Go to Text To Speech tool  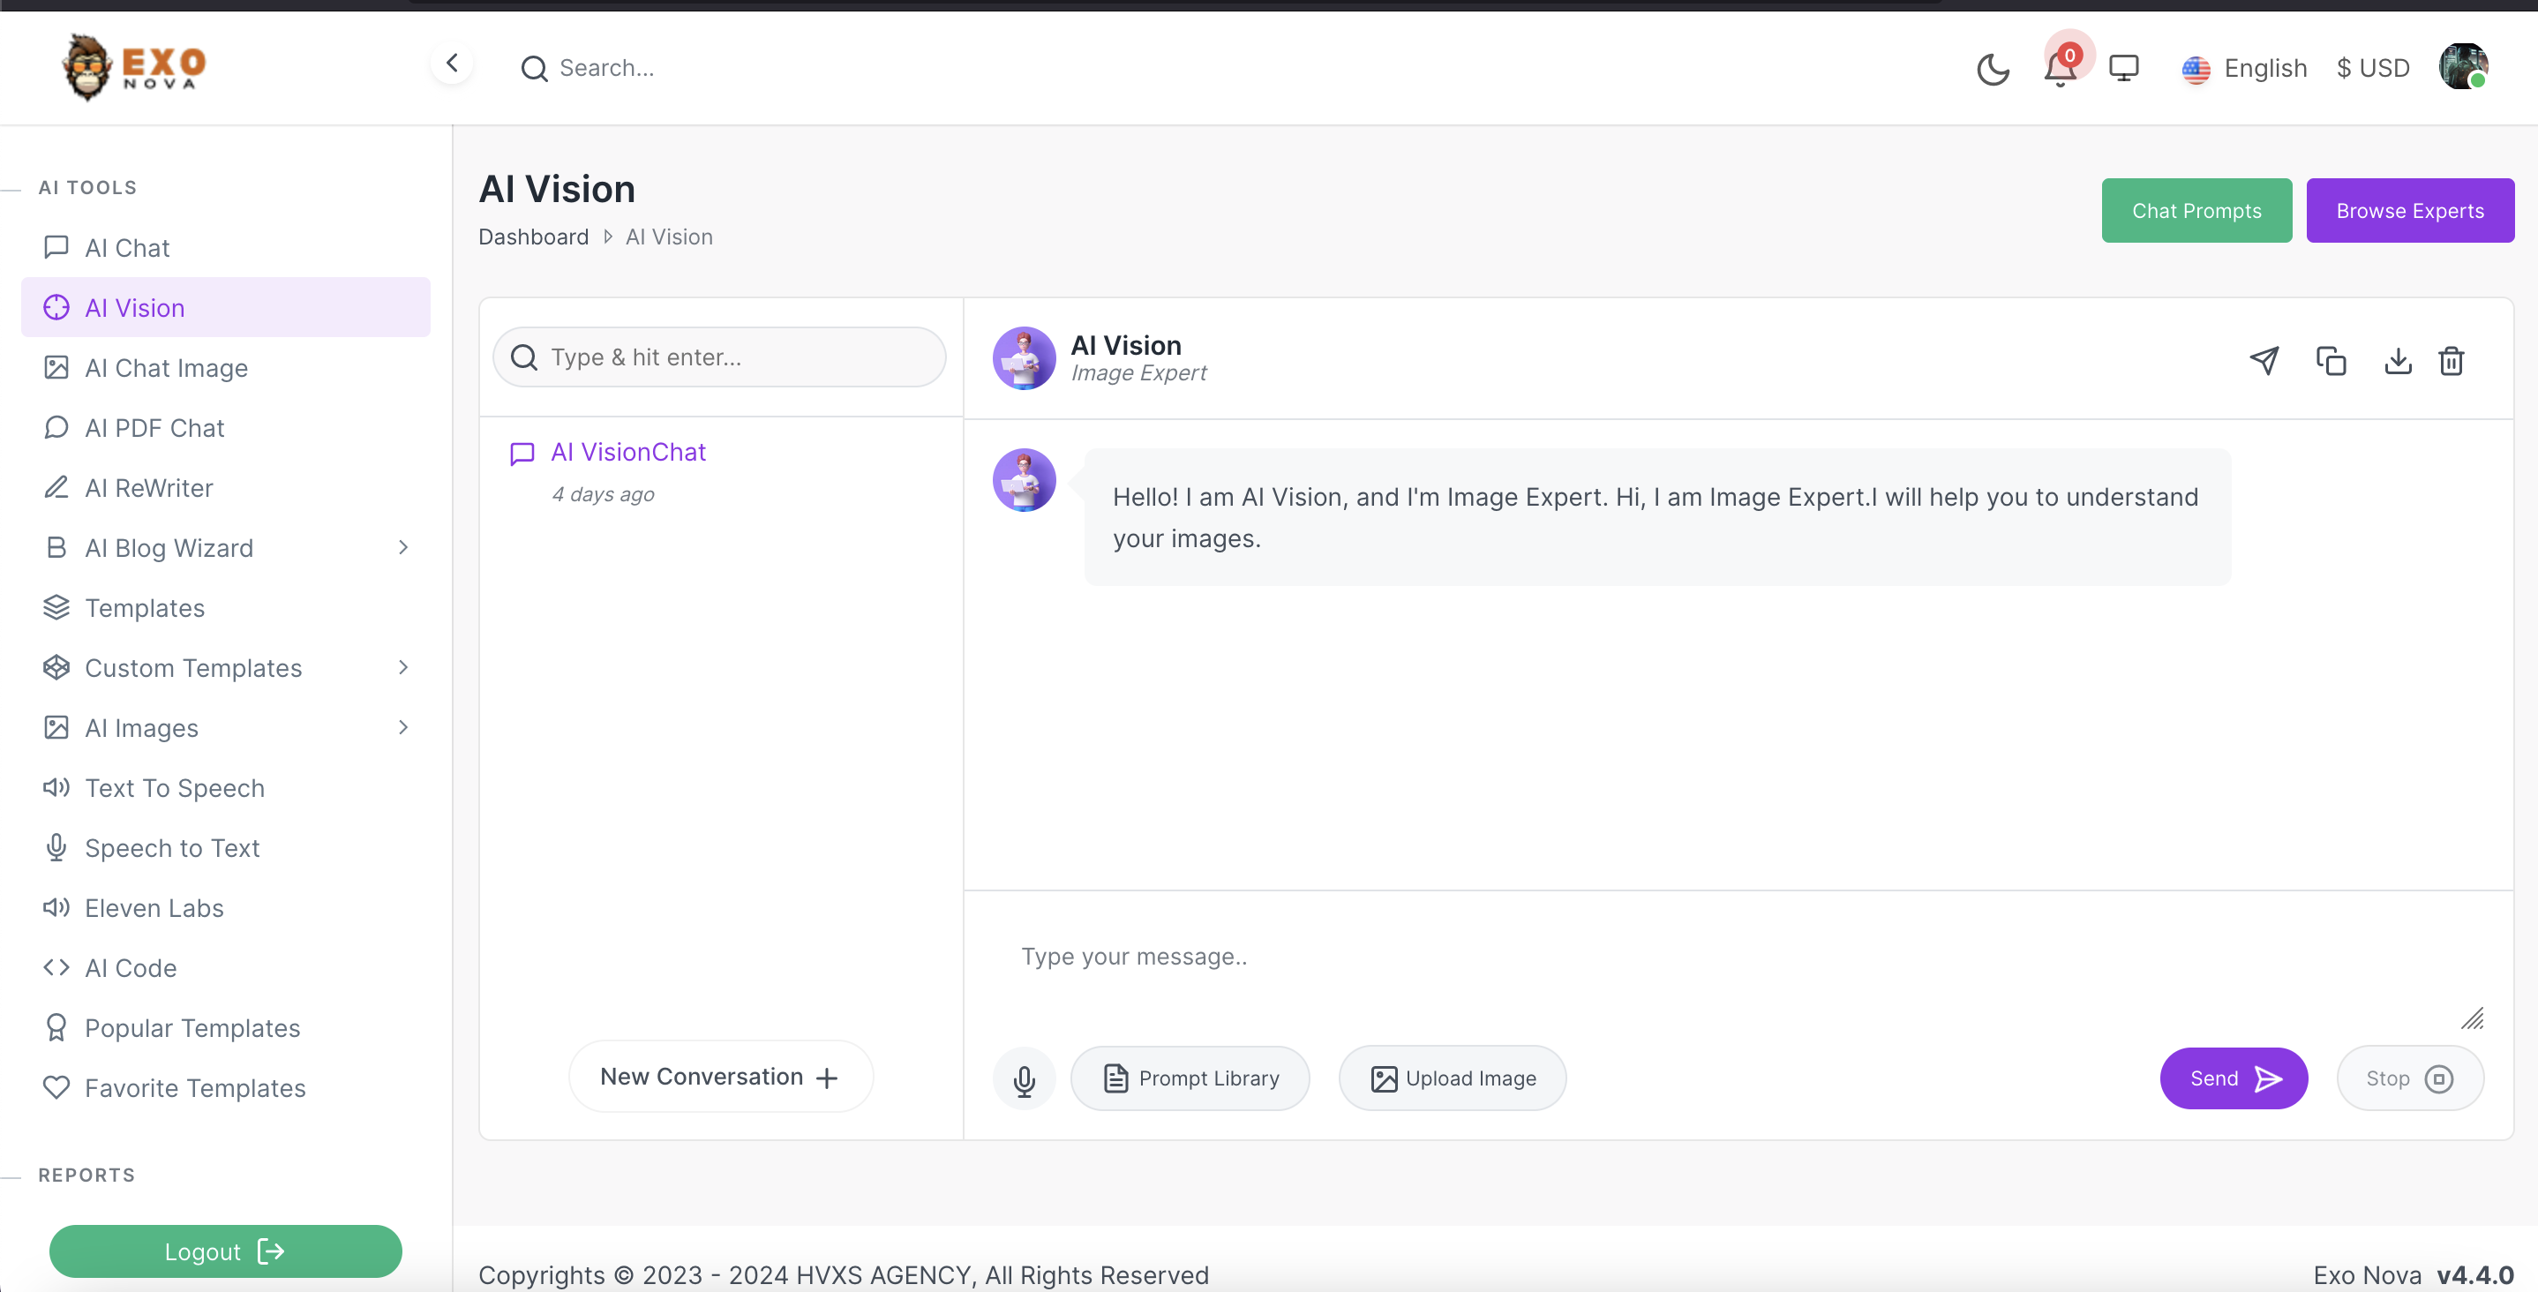(175, 788)
